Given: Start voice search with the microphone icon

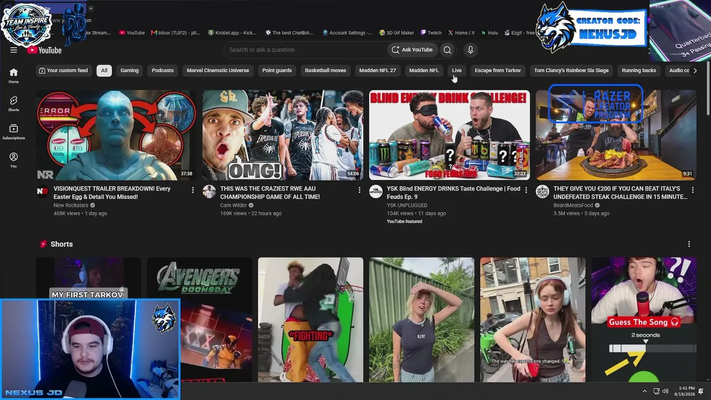Looking at the screenshot, I should (470, 50).
